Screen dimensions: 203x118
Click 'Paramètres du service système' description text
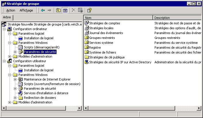point(176,43)
